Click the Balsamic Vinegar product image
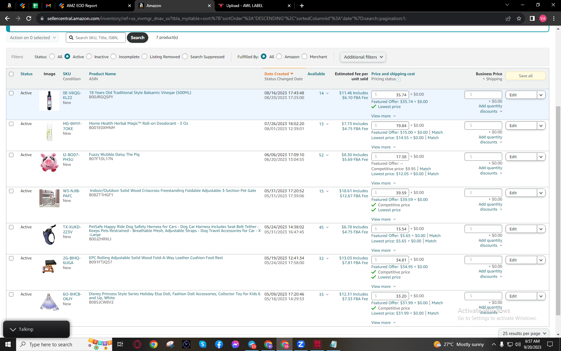 click(x=49, y=101)
